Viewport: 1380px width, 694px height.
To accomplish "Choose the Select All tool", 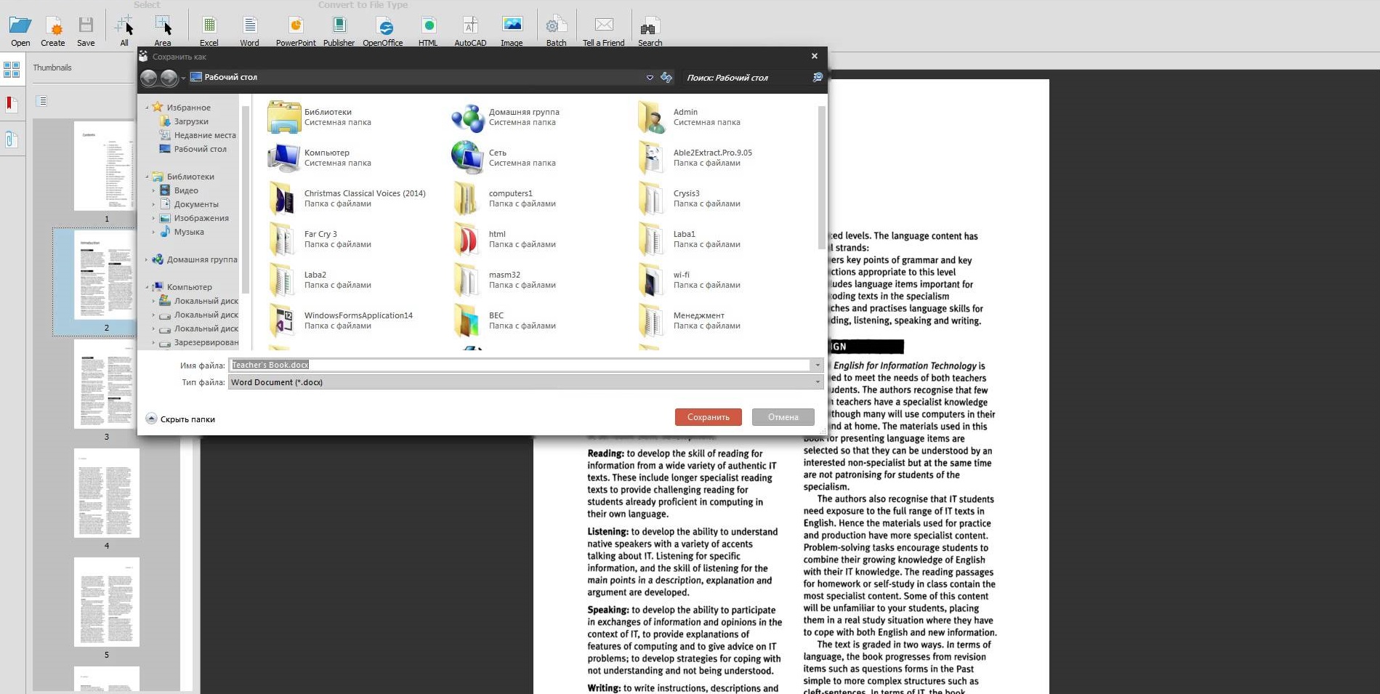I will click(124, 31).
